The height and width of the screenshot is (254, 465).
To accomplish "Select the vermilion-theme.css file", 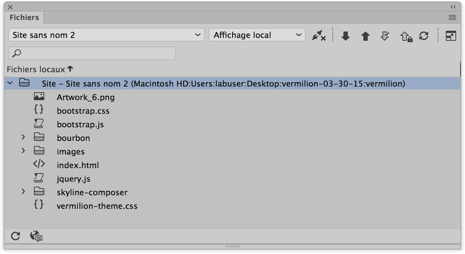I will click(97, 206).
